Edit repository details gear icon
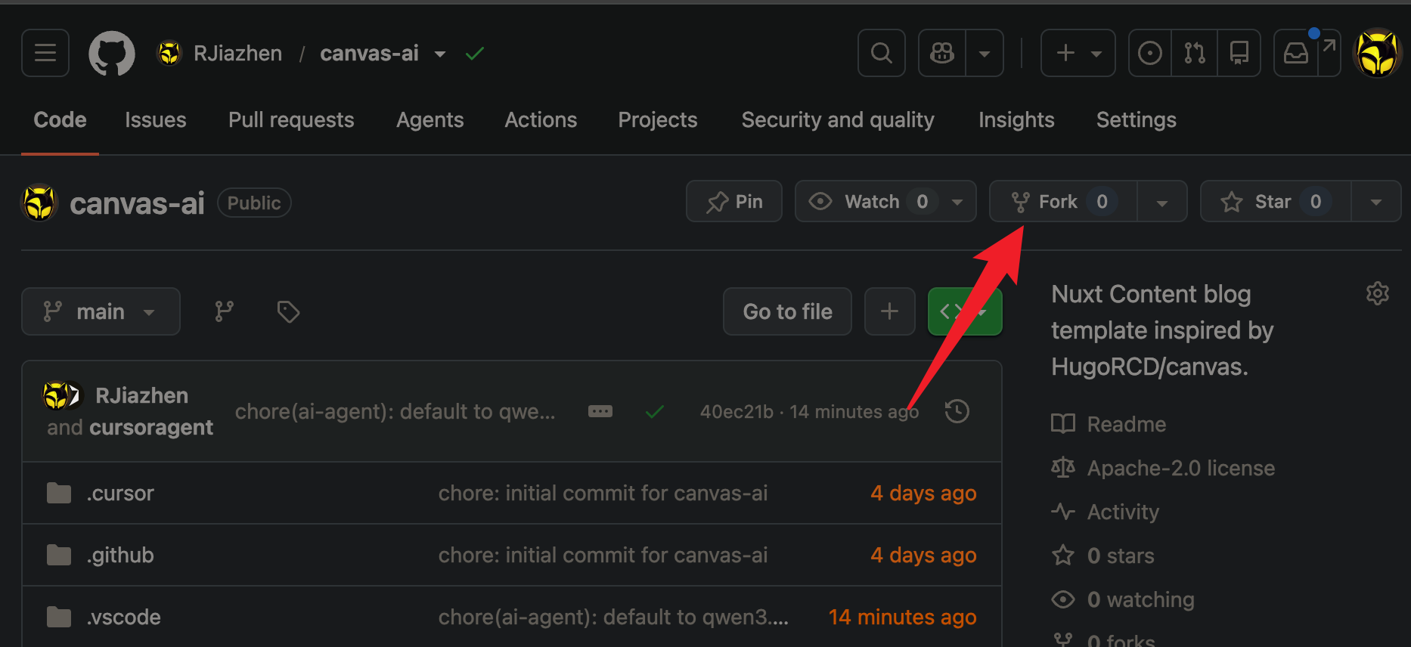Viewport: 1411px width, 647px height. point(1378,293)
